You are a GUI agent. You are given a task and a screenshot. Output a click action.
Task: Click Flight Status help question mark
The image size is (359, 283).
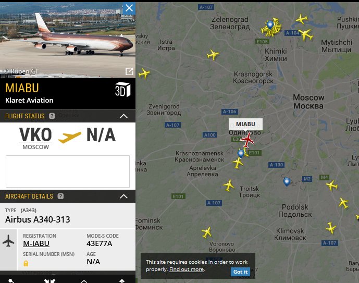click(x=52, y=116)
